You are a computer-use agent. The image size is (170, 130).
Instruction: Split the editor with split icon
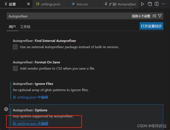(x=157, y=4)
